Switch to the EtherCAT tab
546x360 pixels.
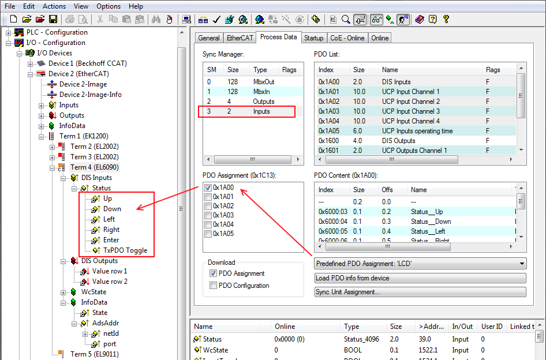coord(240,38)
